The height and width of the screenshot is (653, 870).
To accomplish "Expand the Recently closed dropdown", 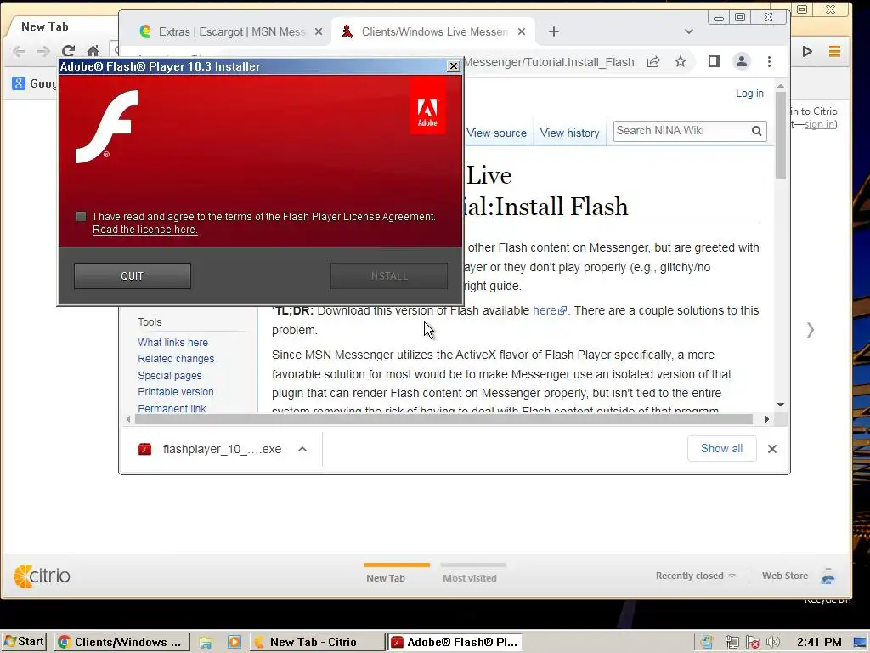I will (695, 576).
